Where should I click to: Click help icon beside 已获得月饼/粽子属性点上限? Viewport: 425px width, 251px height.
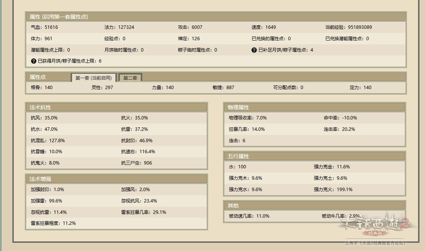click(x=34, y=61)
